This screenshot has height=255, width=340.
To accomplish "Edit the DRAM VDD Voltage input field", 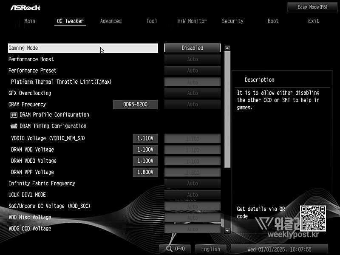I will coord(193,150).
